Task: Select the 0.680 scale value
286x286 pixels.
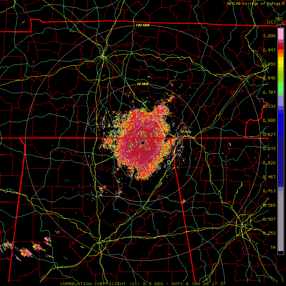Action: tap(269, 120)
